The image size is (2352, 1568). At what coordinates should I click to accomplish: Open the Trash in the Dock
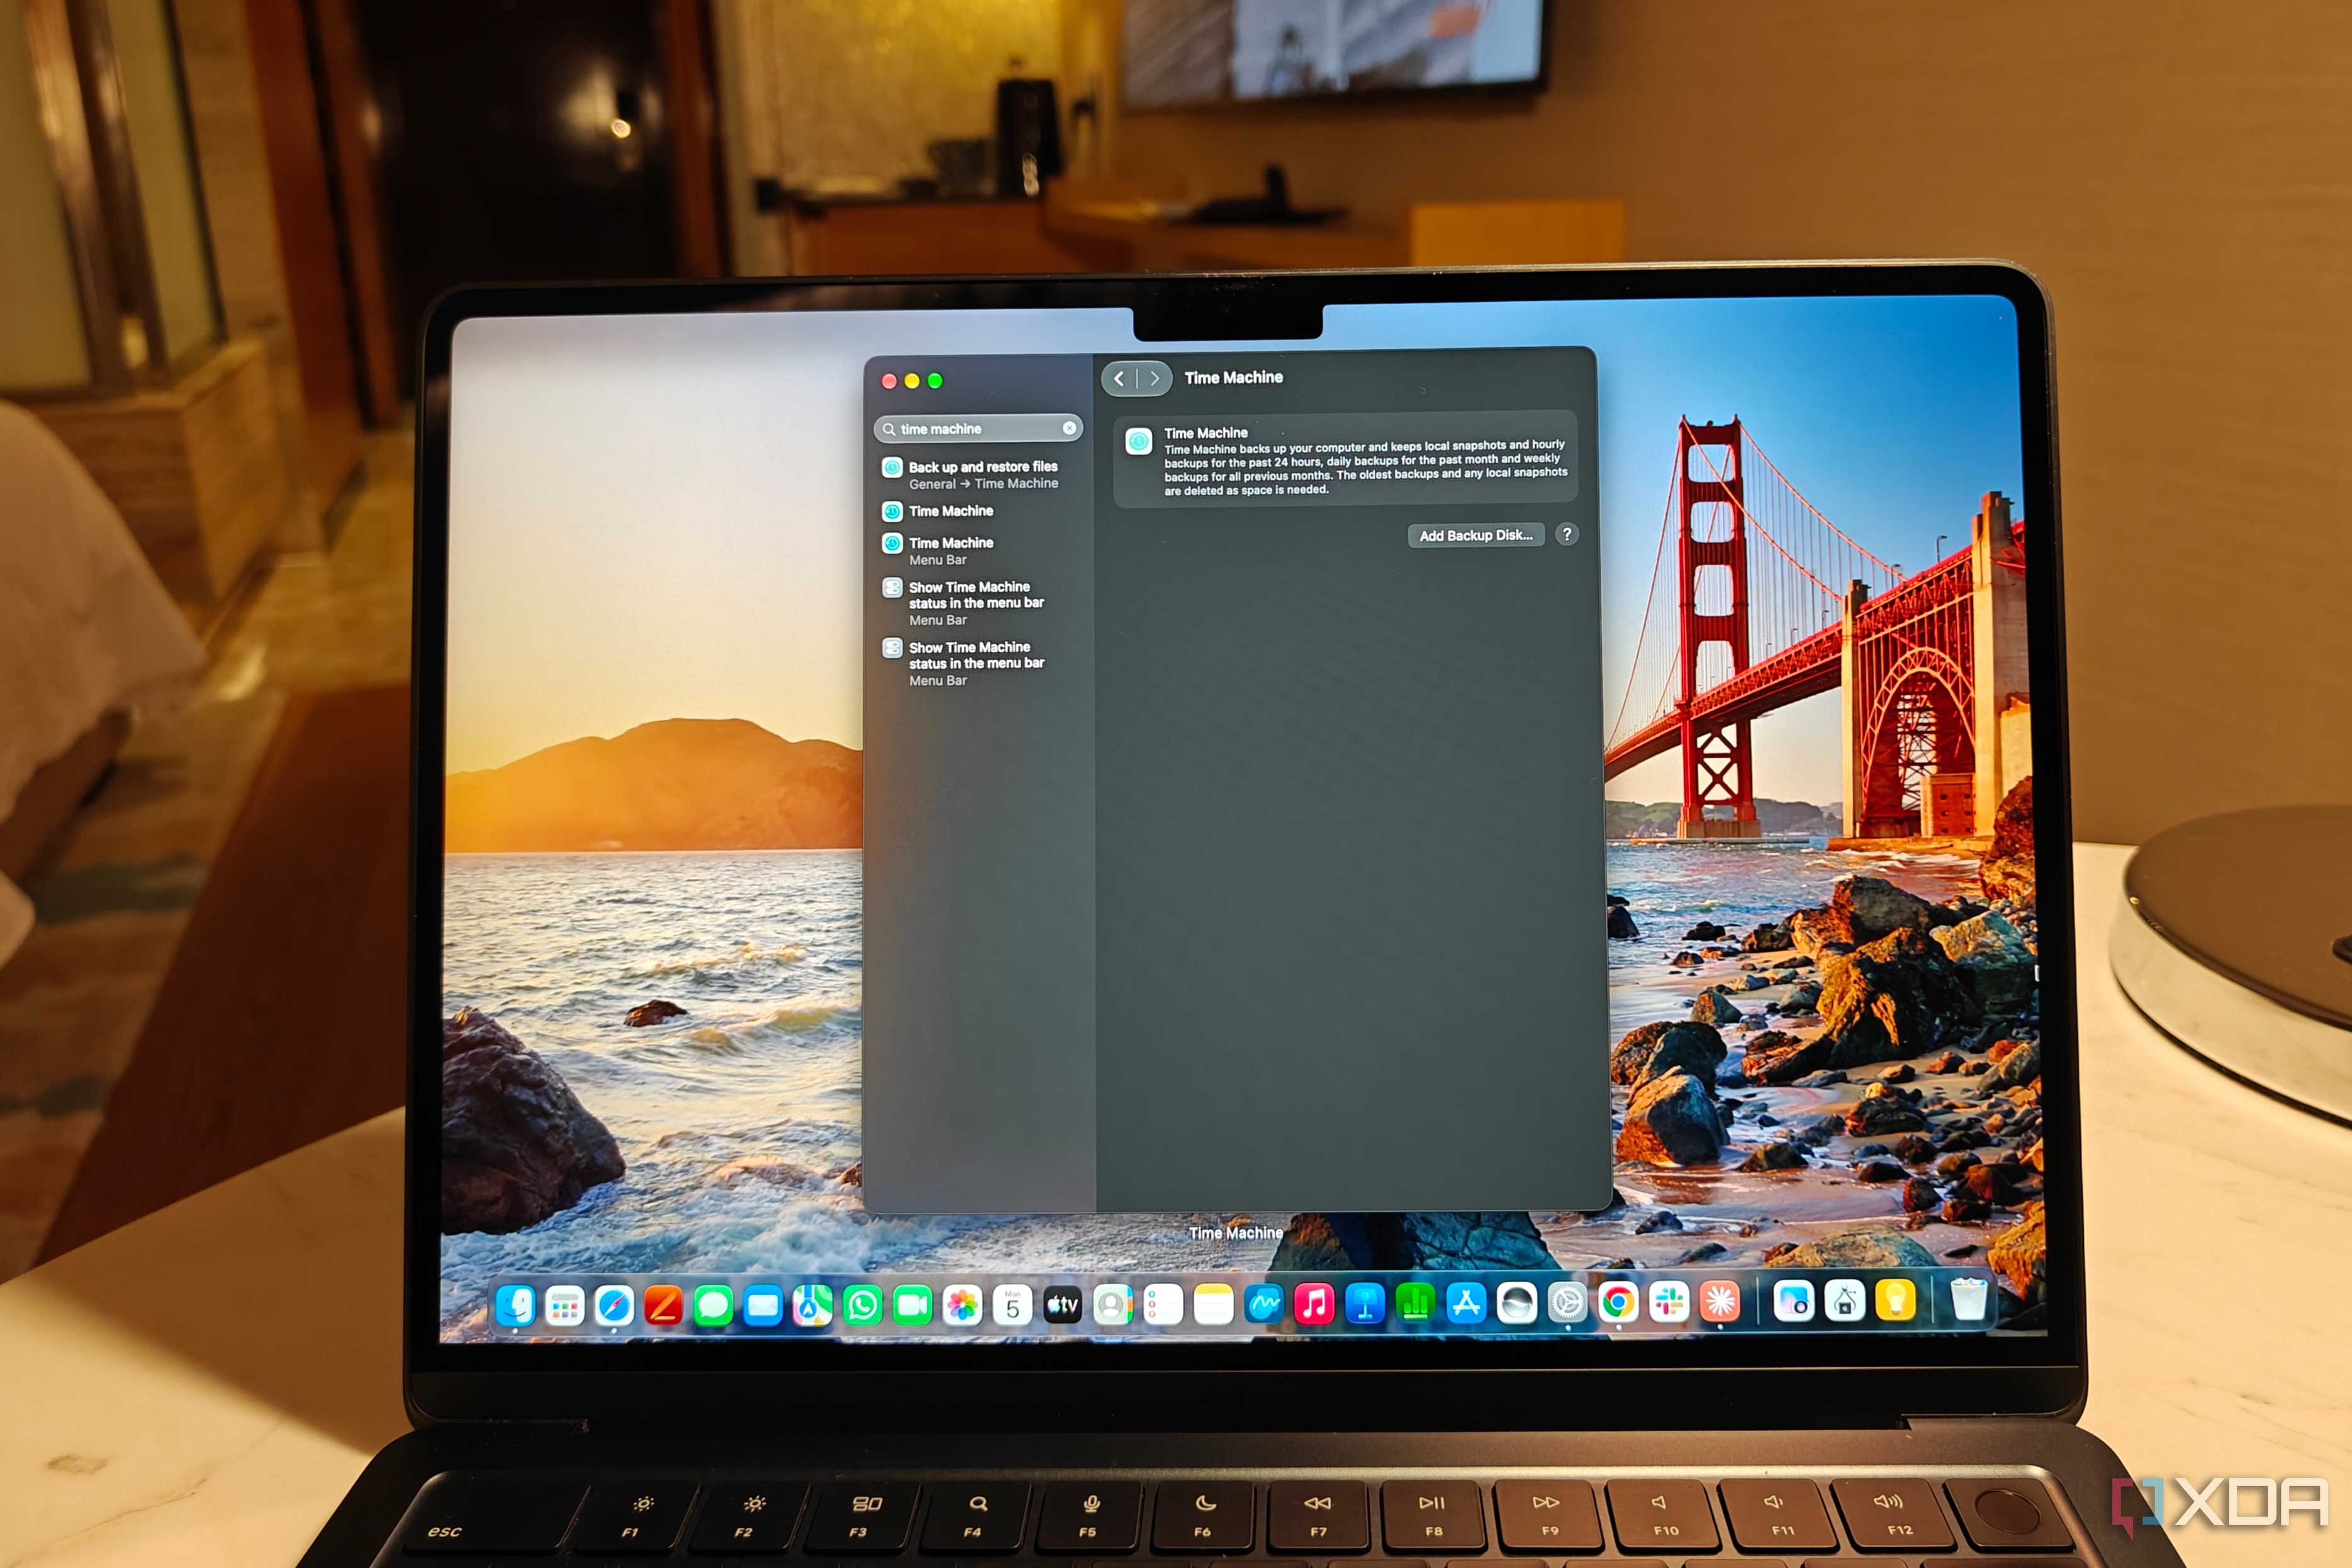click(1968, 1300)
